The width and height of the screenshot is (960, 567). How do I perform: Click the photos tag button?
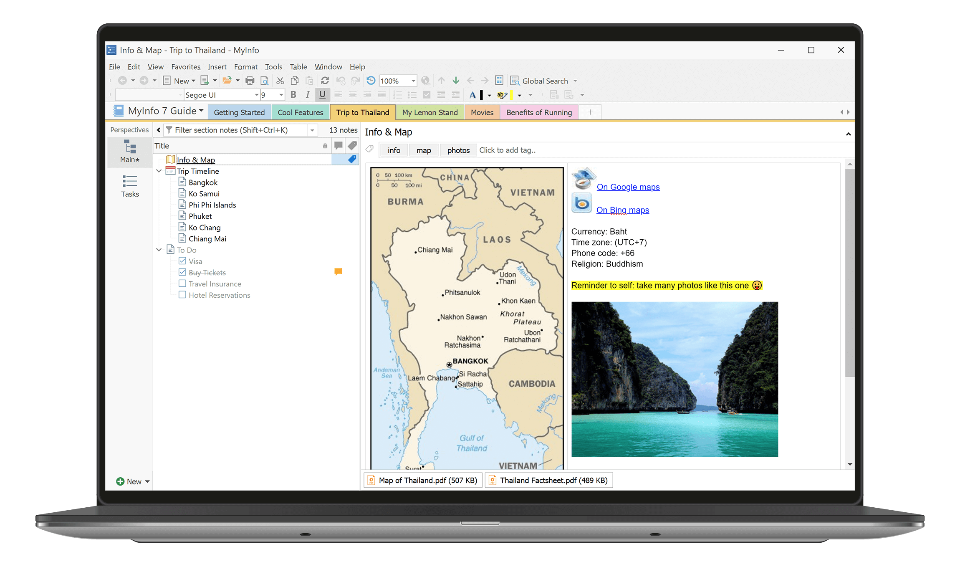458,150
